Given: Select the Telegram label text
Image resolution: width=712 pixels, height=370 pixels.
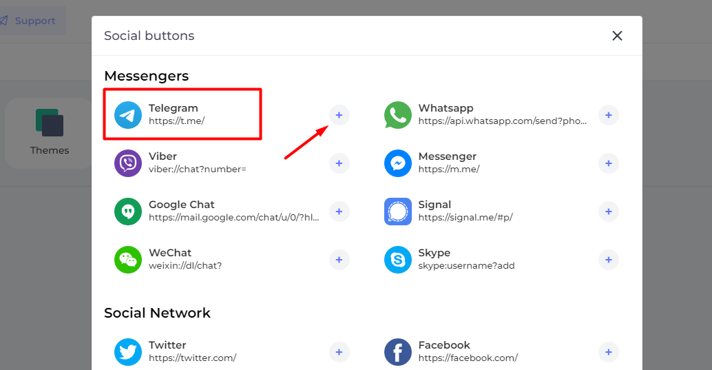Looking at the screenshot, I should click(174, 108).
